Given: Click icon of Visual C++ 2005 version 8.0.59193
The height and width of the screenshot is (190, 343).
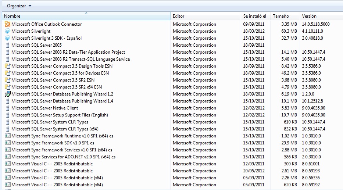Looking at the screenshot, I should click(8, 171).
